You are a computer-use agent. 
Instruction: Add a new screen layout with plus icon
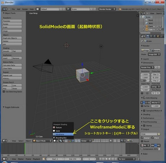click(x=61, y=9)
